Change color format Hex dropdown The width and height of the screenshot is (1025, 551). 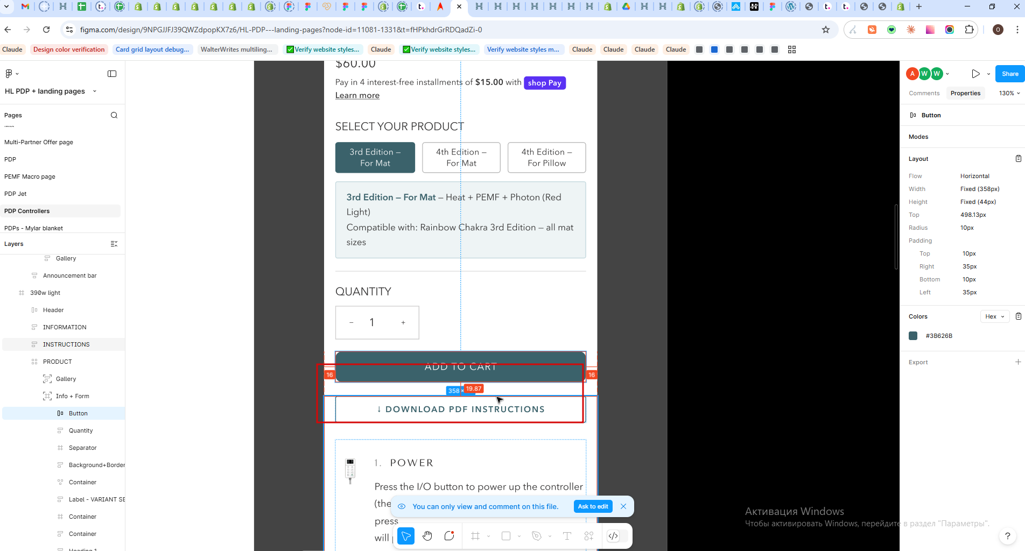[995, 316]
